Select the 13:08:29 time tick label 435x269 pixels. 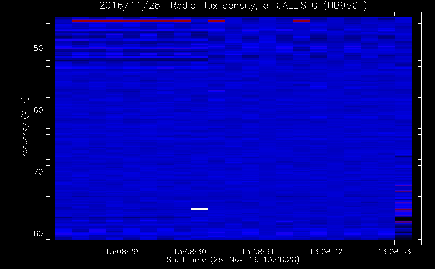[122, 252]
